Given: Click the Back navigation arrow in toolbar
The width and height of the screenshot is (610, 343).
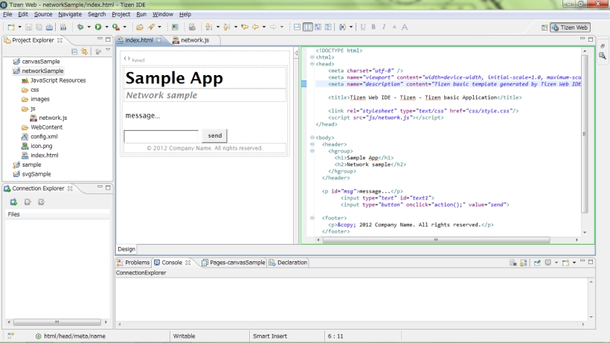Looking at the screenshot, I should coord(256,27).
